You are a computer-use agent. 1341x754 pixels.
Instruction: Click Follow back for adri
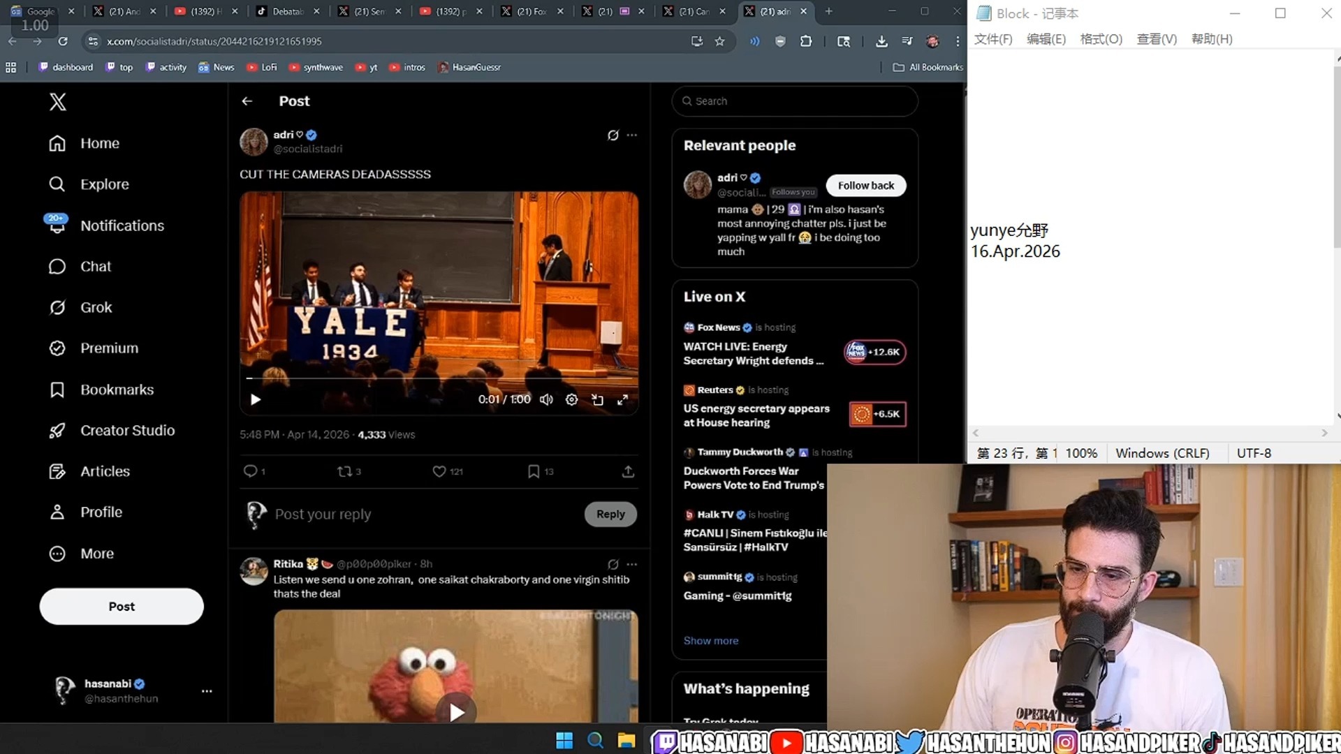click(866, 186)
